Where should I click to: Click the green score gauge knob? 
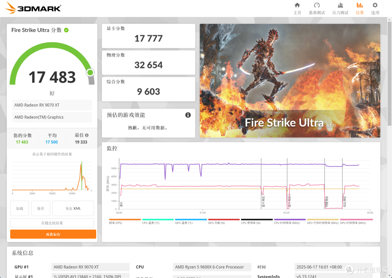90,73
